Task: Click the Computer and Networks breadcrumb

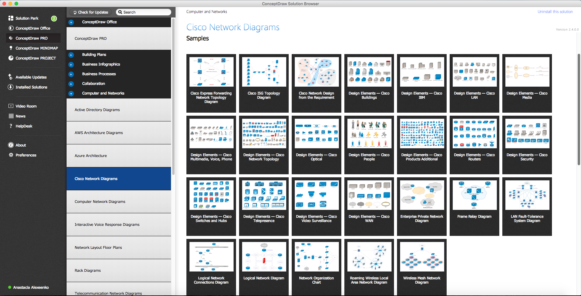Action: (x=207, y=11)
